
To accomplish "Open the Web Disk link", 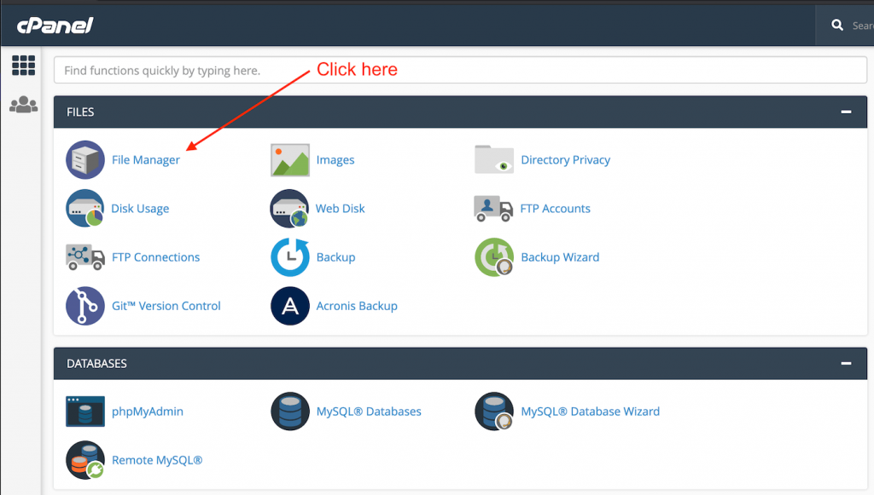I will coord(340,209).
